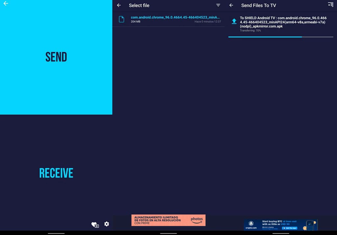Image resolution: width=337 pixels, height=235 pixels.
Task: Tap the Select file screen title
Action: coord(139,5)
